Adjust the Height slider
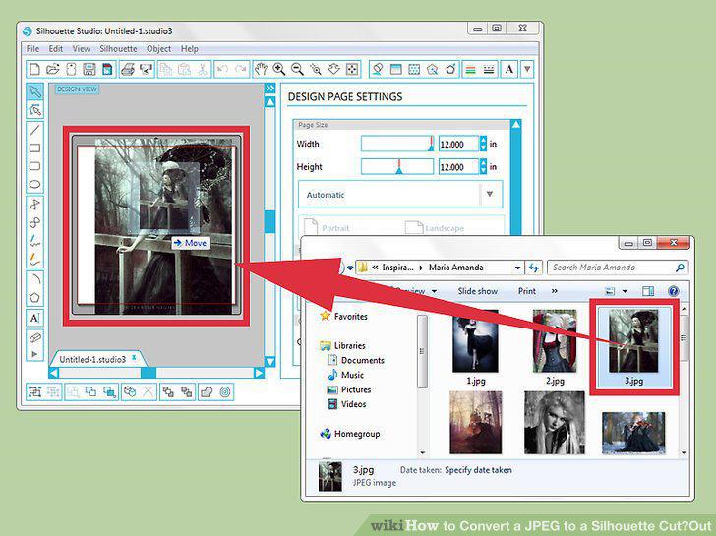Image resolution: width=716 pixels, height=536 pixels. 397,167
